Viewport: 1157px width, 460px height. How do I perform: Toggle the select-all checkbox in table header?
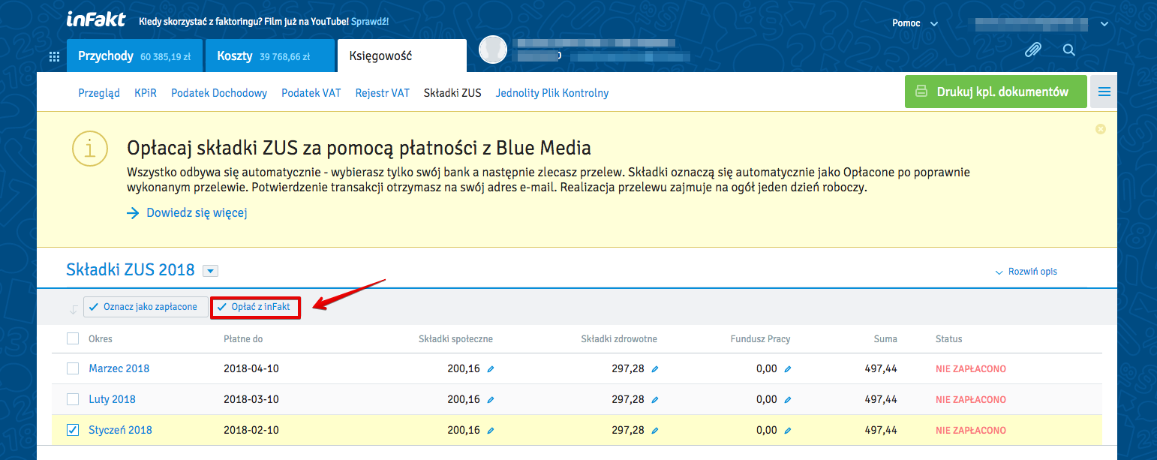[x=73, y=338]
